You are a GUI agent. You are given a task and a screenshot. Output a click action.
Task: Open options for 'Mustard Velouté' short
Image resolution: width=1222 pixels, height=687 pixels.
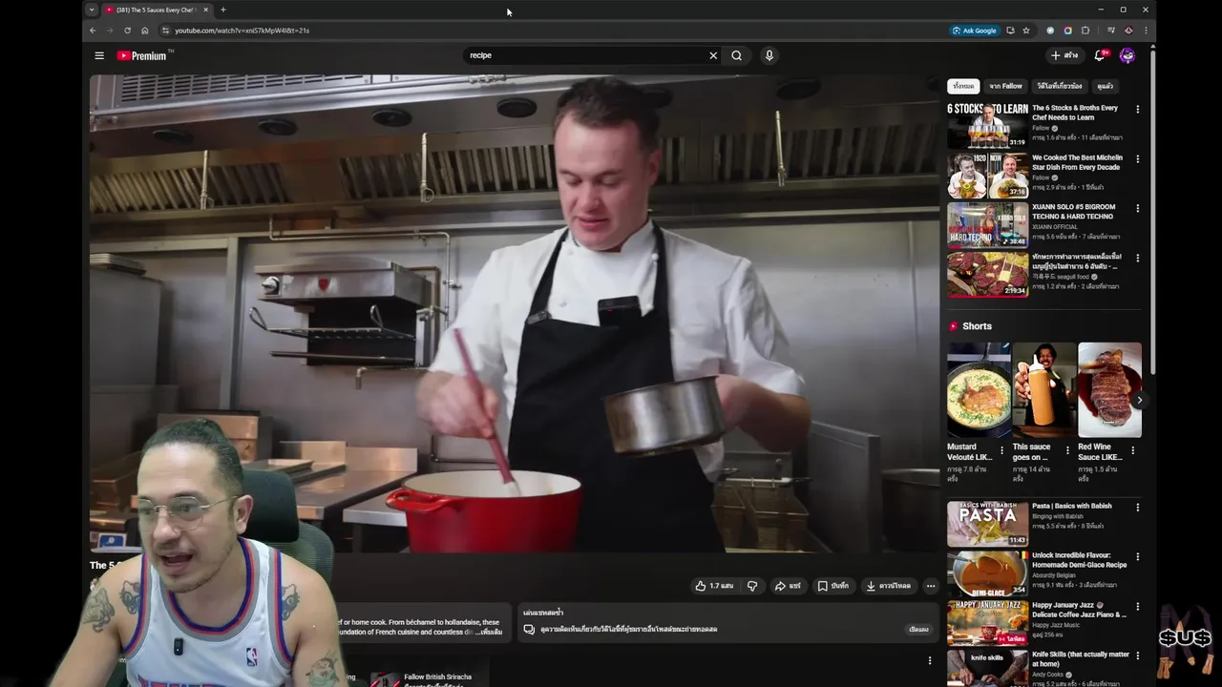1002,450
